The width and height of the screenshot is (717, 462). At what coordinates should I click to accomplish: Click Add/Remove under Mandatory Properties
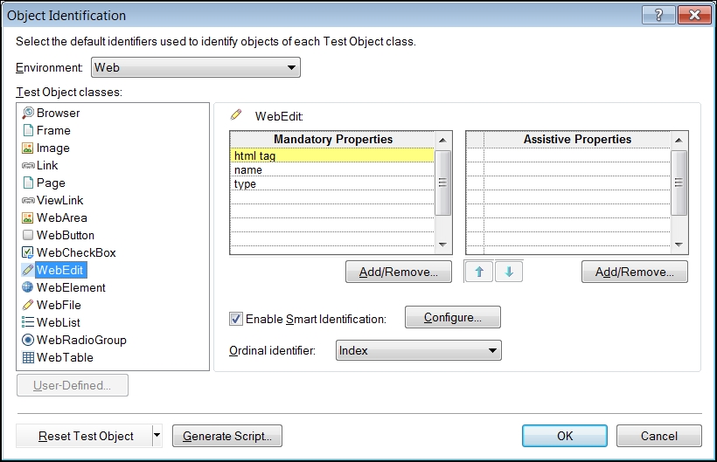click(398, 272)
